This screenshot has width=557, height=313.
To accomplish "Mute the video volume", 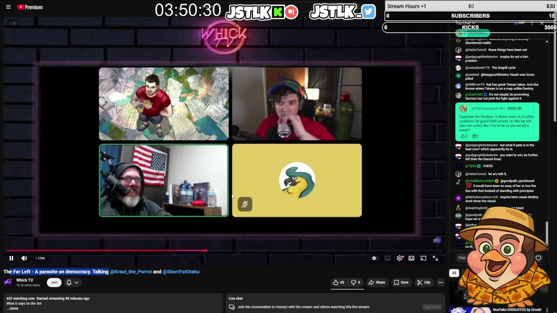I will (x=24, y=258).
